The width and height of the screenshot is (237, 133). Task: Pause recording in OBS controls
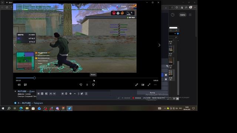(166, 75)
